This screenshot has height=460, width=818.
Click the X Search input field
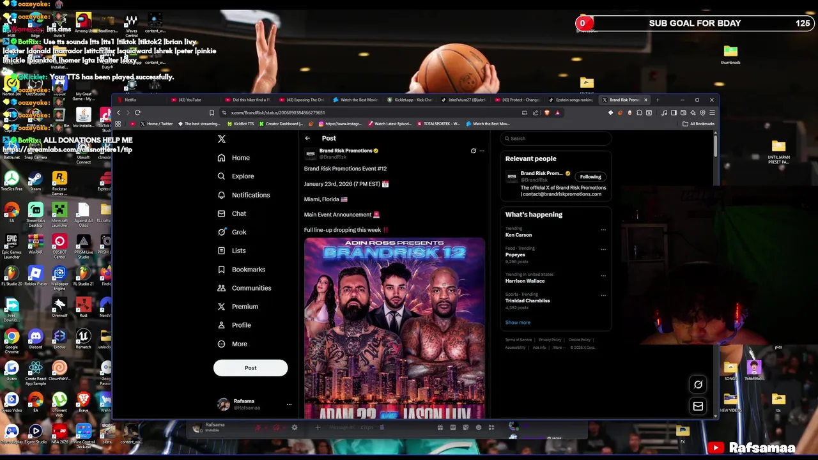click(556, 139)
